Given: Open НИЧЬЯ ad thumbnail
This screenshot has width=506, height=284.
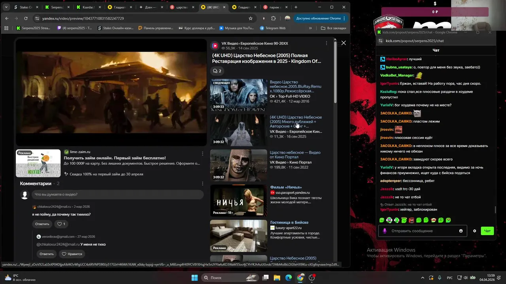Looking at the screenshot, I should (x=238, y=200).
